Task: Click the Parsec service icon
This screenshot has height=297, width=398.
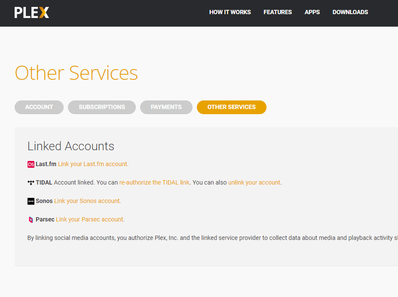Action: [31, 220]
